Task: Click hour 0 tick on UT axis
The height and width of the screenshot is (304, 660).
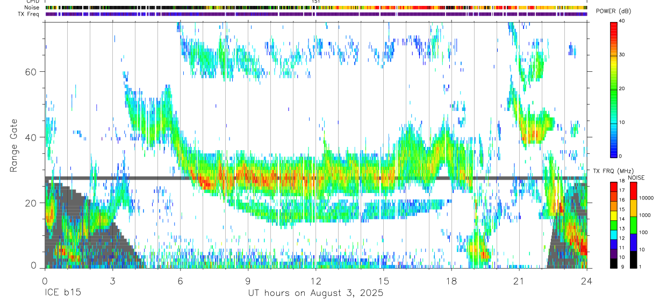Action: tap(45, 280)
